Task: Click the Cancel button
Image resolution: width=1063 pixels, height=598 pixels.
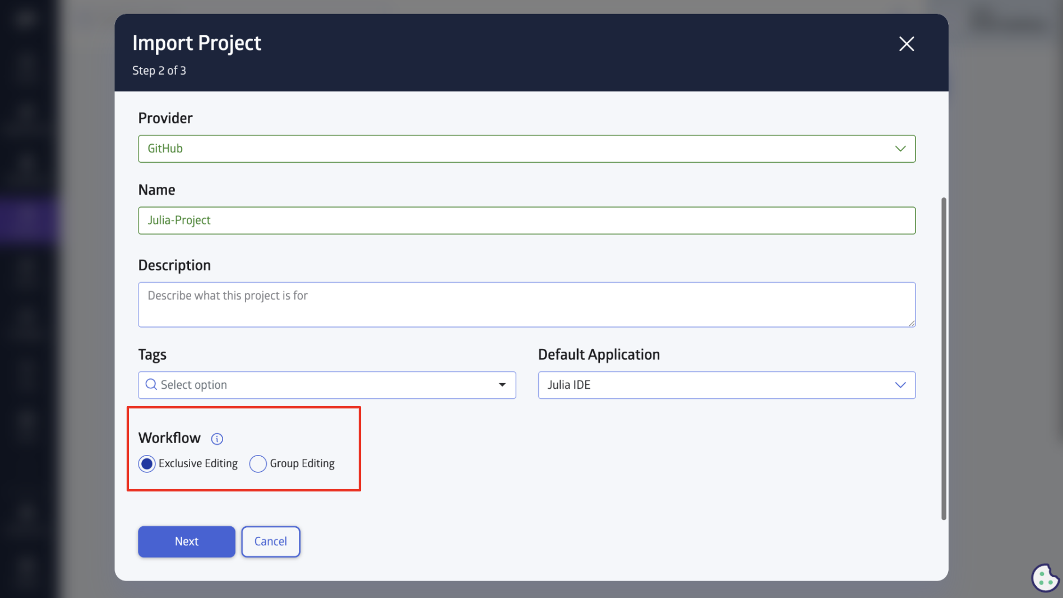Action: (x=271, y=541)
